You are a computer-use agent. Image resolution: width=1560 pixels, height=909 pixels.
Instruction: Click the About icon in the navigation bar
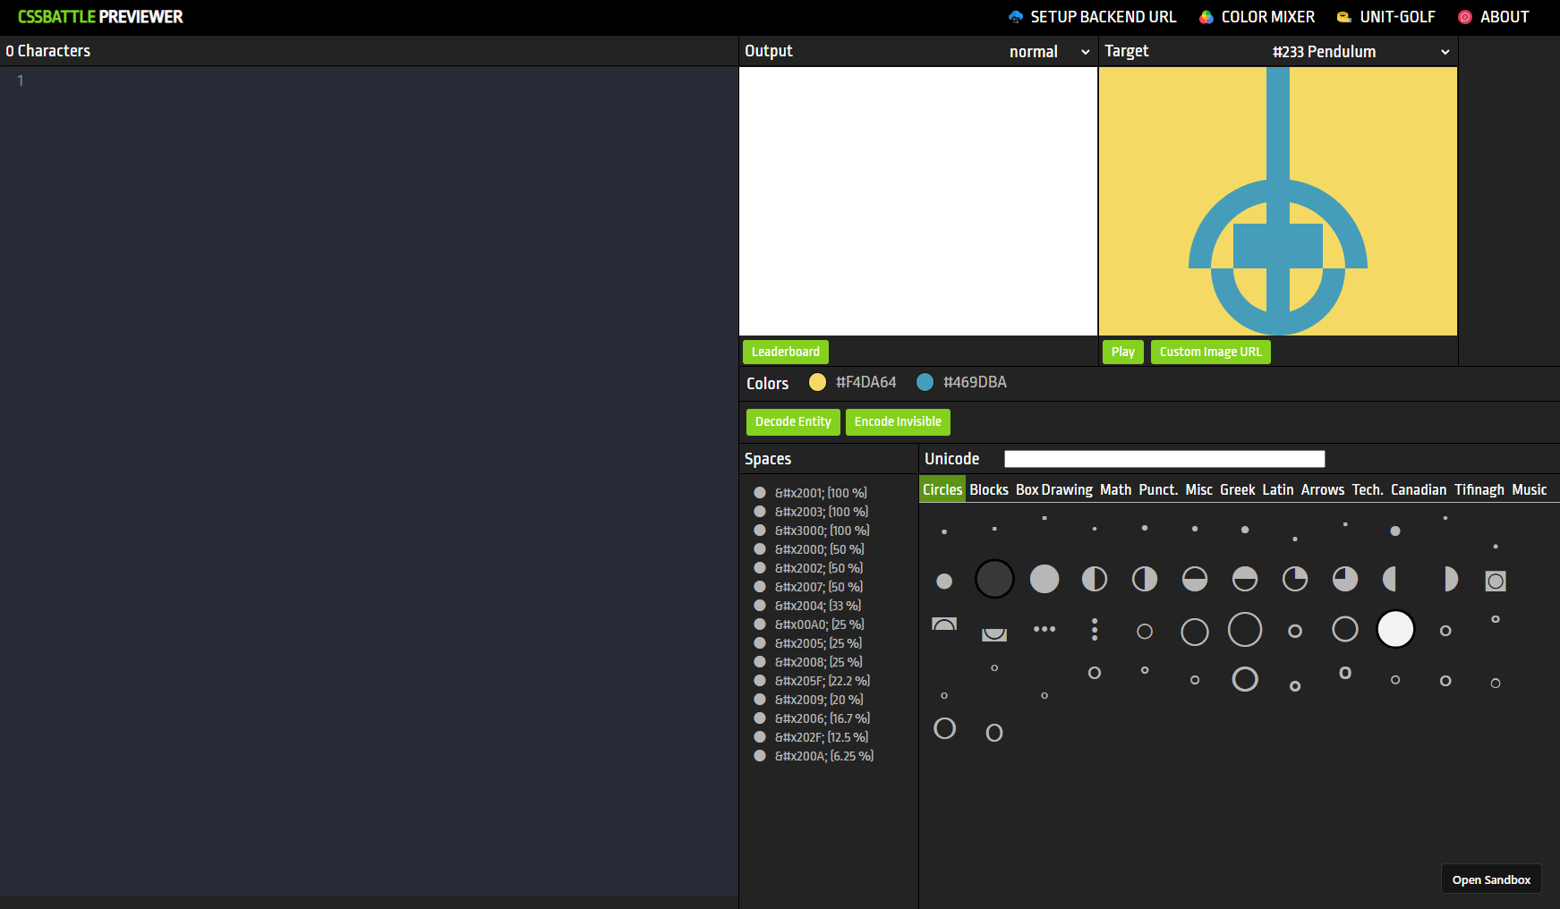click(1464, 16)
